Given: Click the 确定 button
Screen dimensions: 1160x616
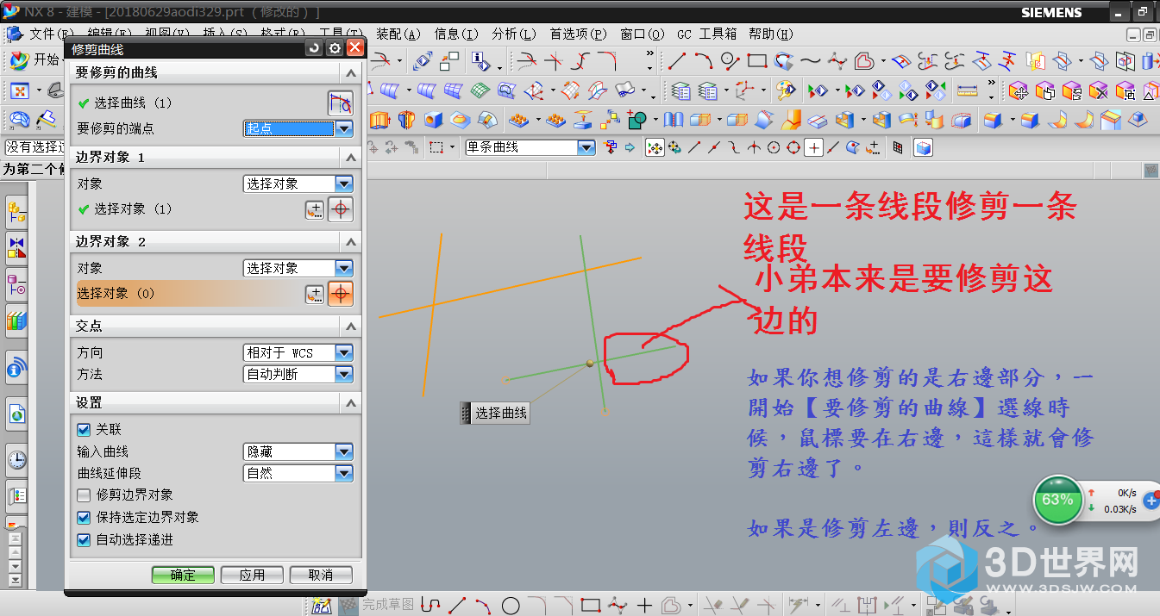Looking at the screenshot, I should [183, 575].
